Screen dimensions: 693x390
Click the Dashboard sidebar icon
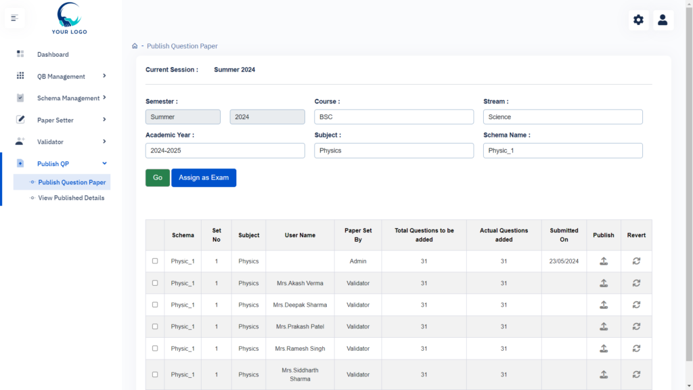pos(20,54)
